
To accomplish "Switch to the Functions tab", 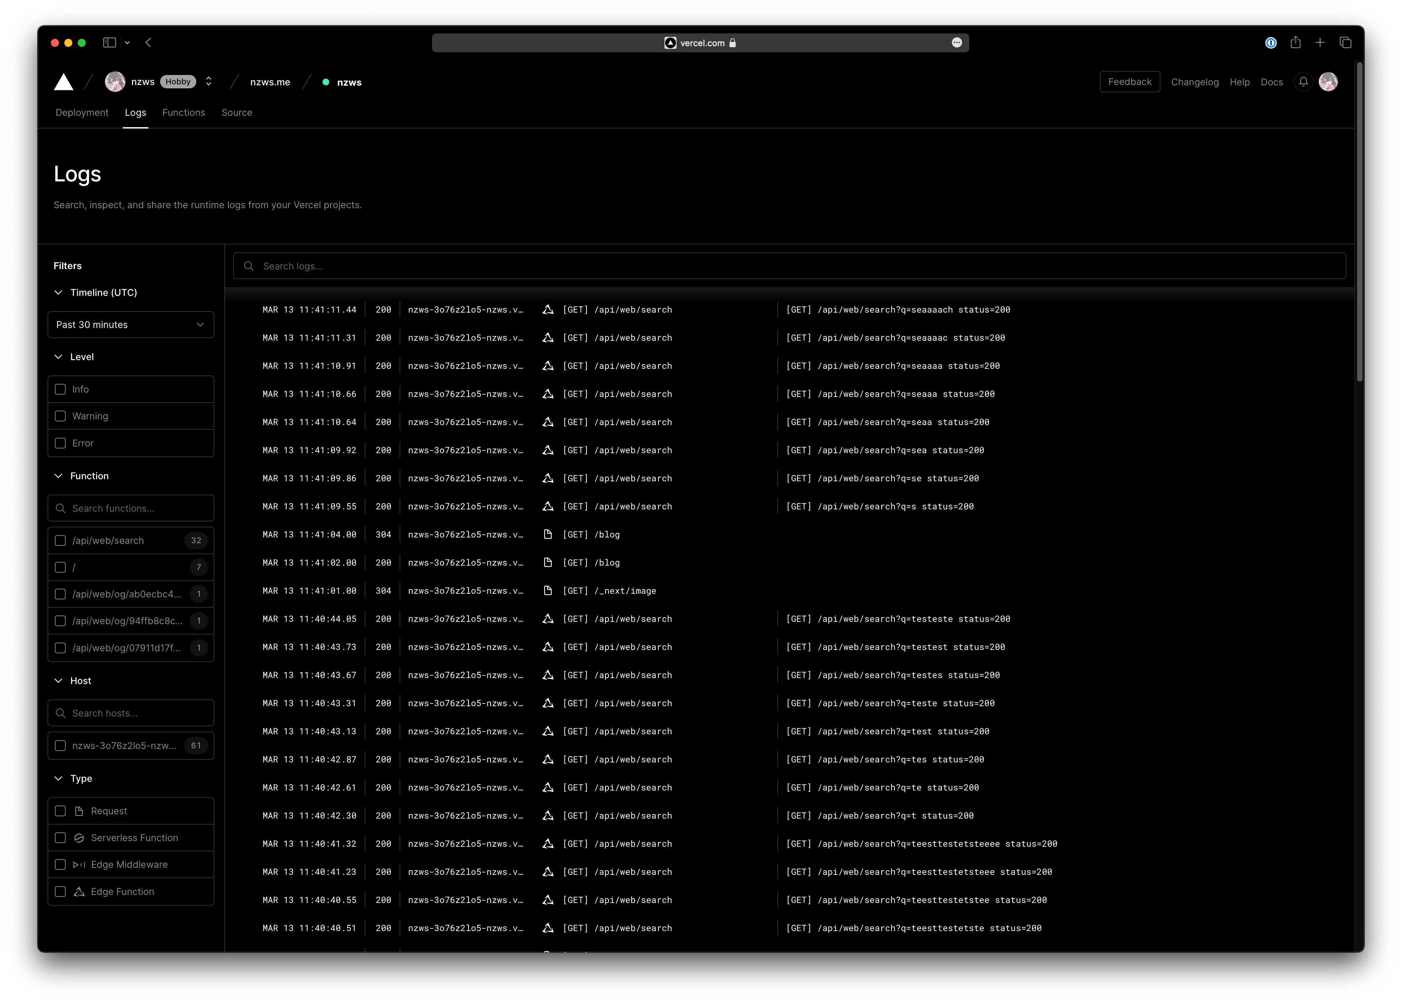I will coord(183,112).
